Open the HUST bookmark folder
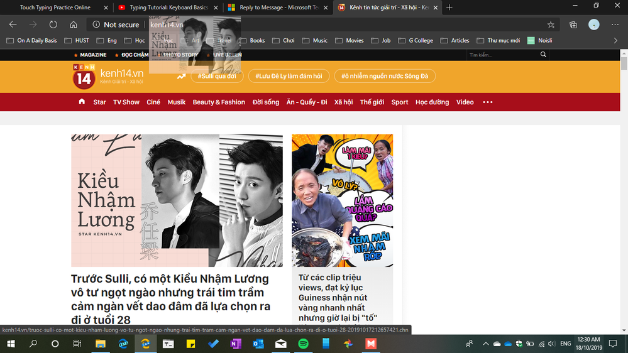628x353 pixels. 77,40
